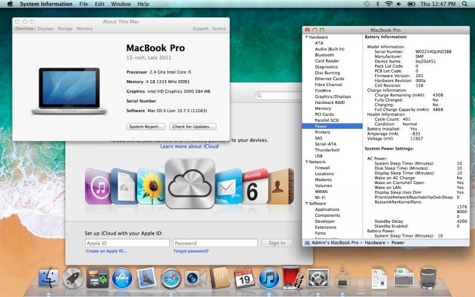Open Spotlight search magnifier icon

pos(465,4)
